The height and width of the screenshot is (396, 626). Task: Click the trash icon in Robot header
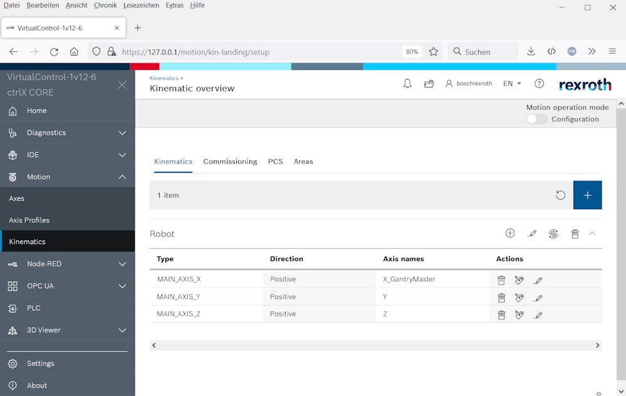pos(575,234)
